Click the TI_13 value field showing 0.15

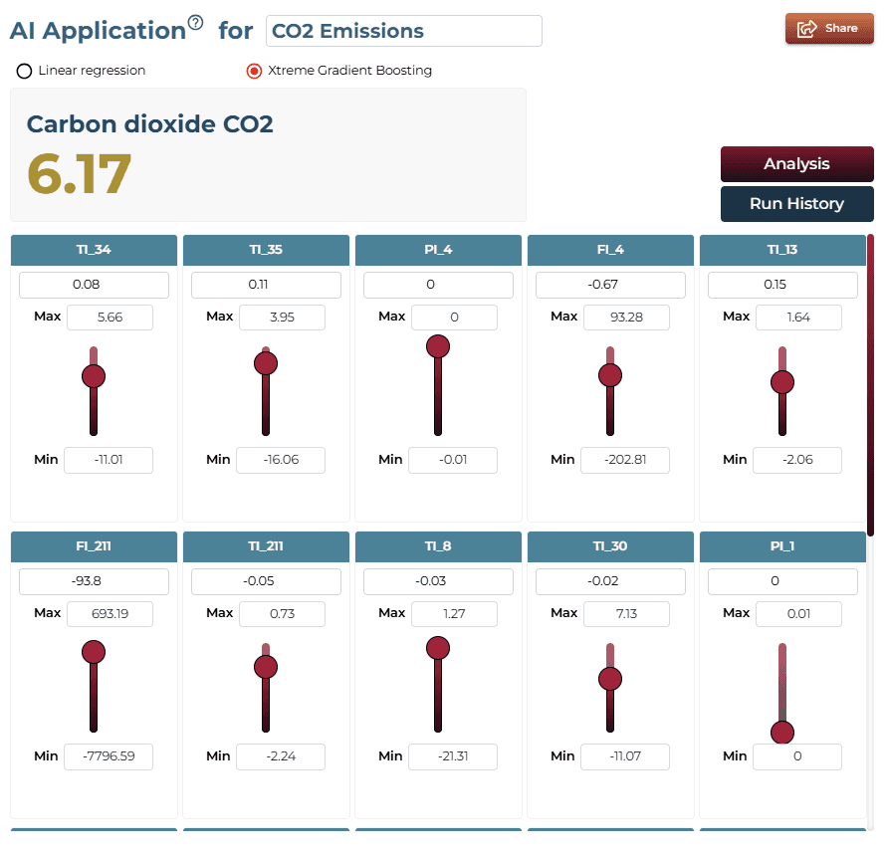click(x=782, y=285)
